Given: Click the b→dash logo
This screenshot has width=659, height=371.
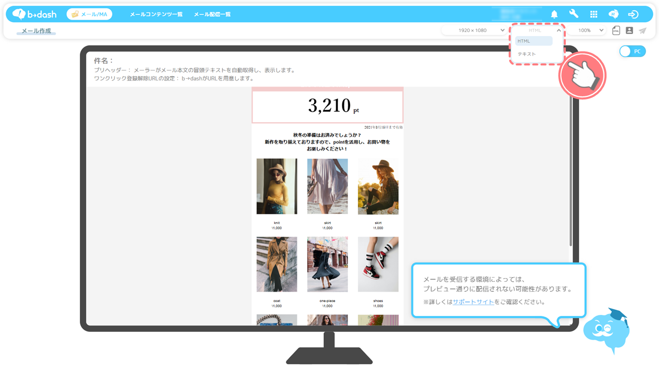Looking at the screenshot, I should click(x=34, y=14).
